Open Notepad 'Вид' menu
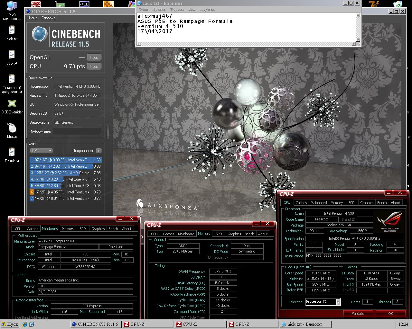Viewport: 412px width, 329px height. pyautogui.click(x=192, y=9)
